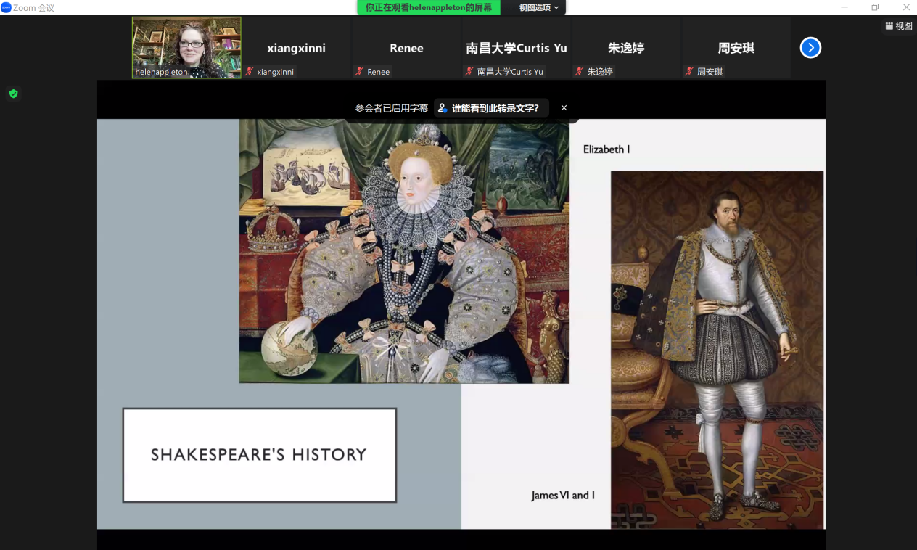Click the Elizabeth I portrait image
Image resolution: width=917 pixels, height=550 pixels.
point(404,251)
